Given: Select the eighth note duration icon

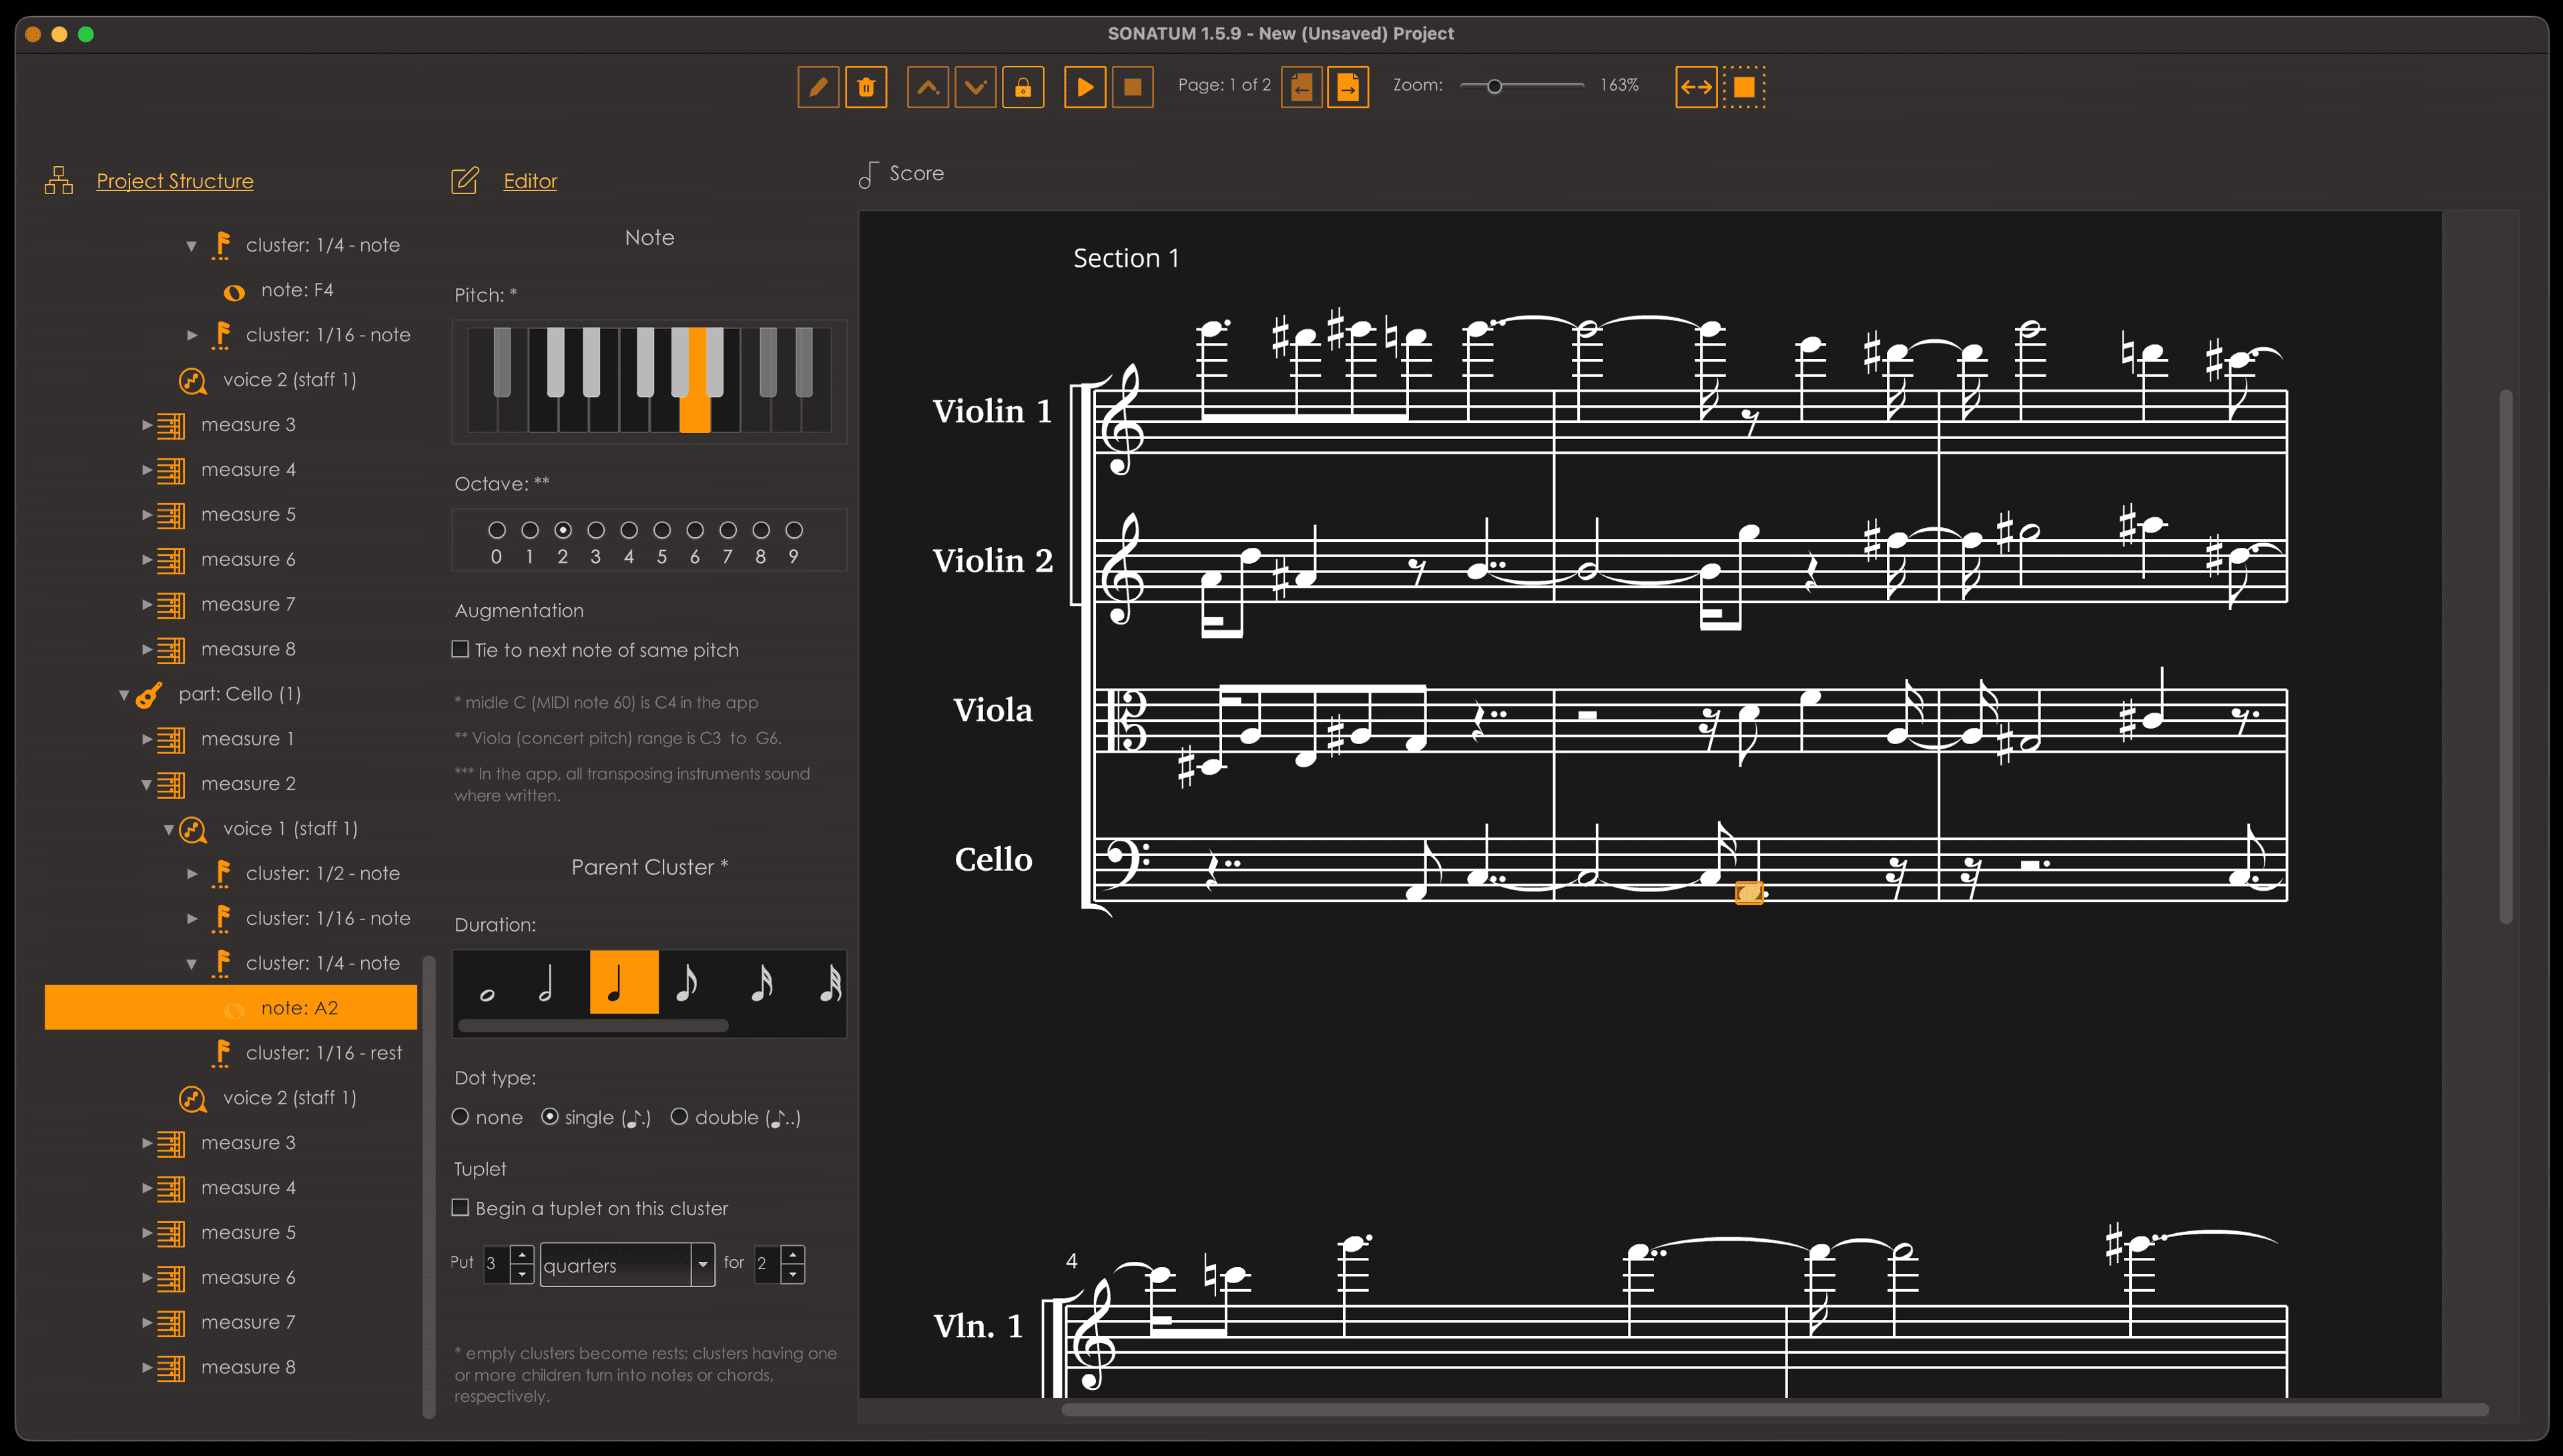Looking at the screenshot, I should (x=686, y=984).
